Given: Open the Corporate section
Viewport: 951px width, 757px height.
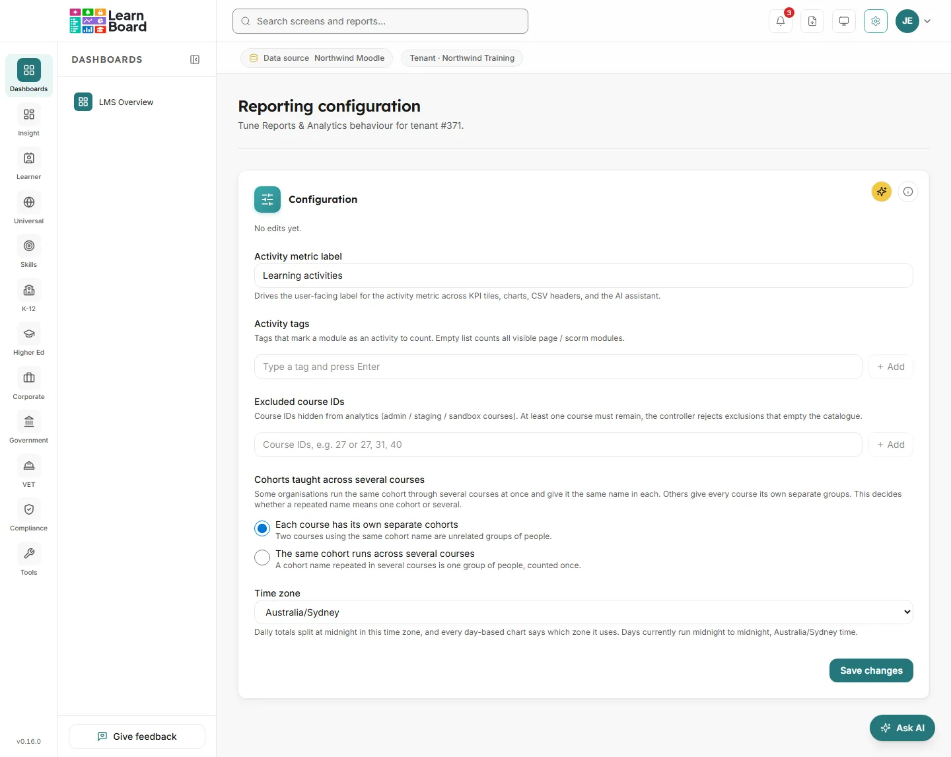Looking at the screenshot, I should tap(29, 384).
